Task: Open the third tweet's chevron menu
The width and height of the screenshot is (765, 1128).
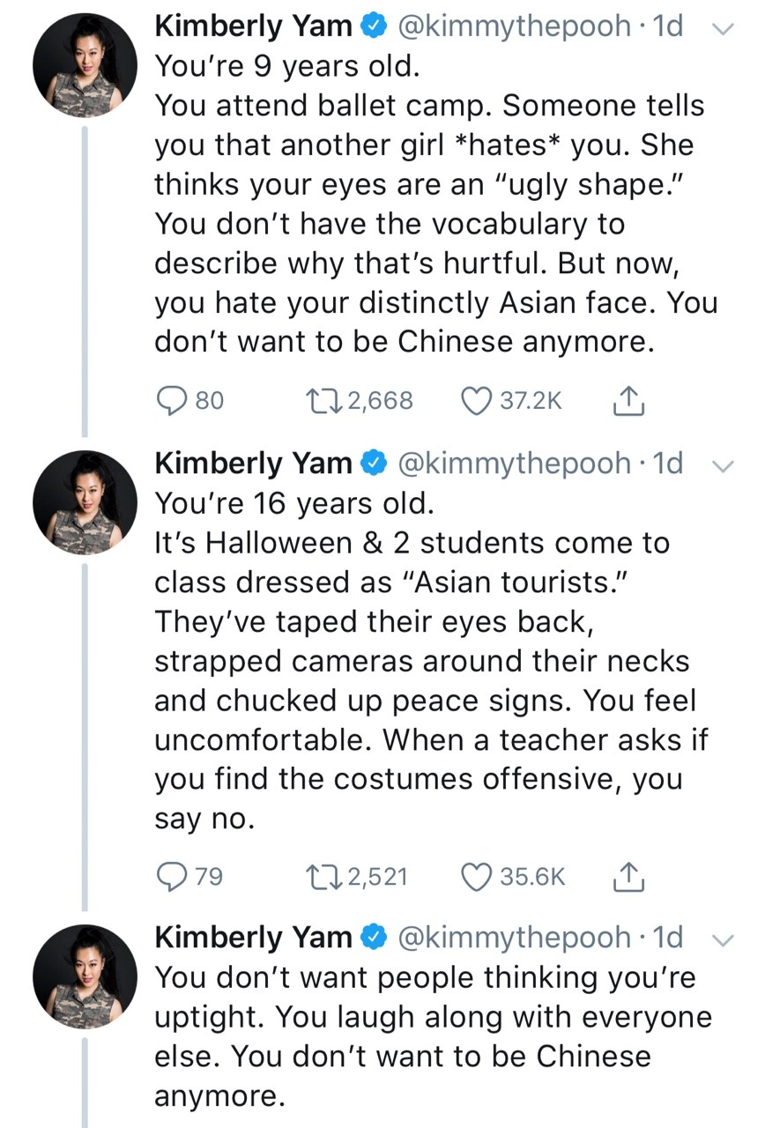Action: point(720,939)
